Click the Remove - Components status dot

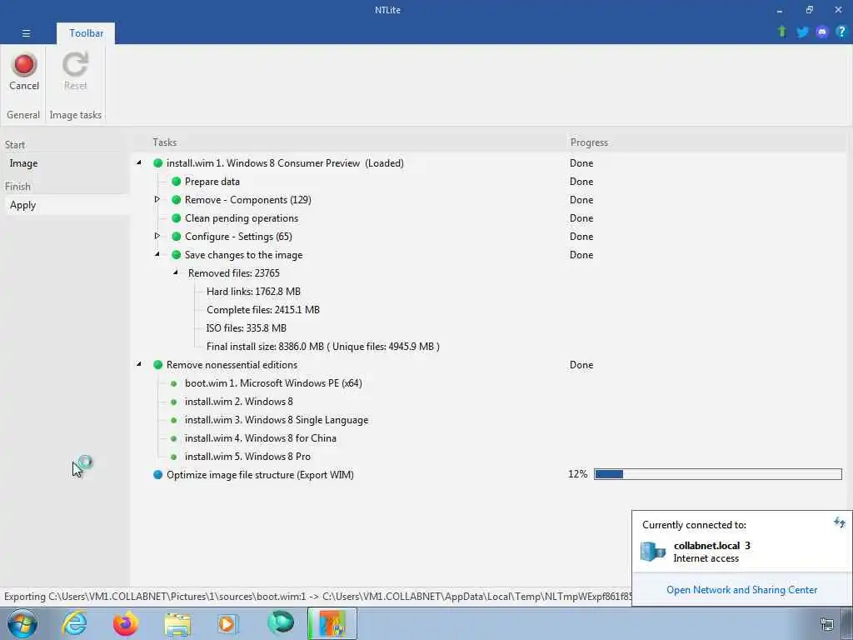(177, 200)
